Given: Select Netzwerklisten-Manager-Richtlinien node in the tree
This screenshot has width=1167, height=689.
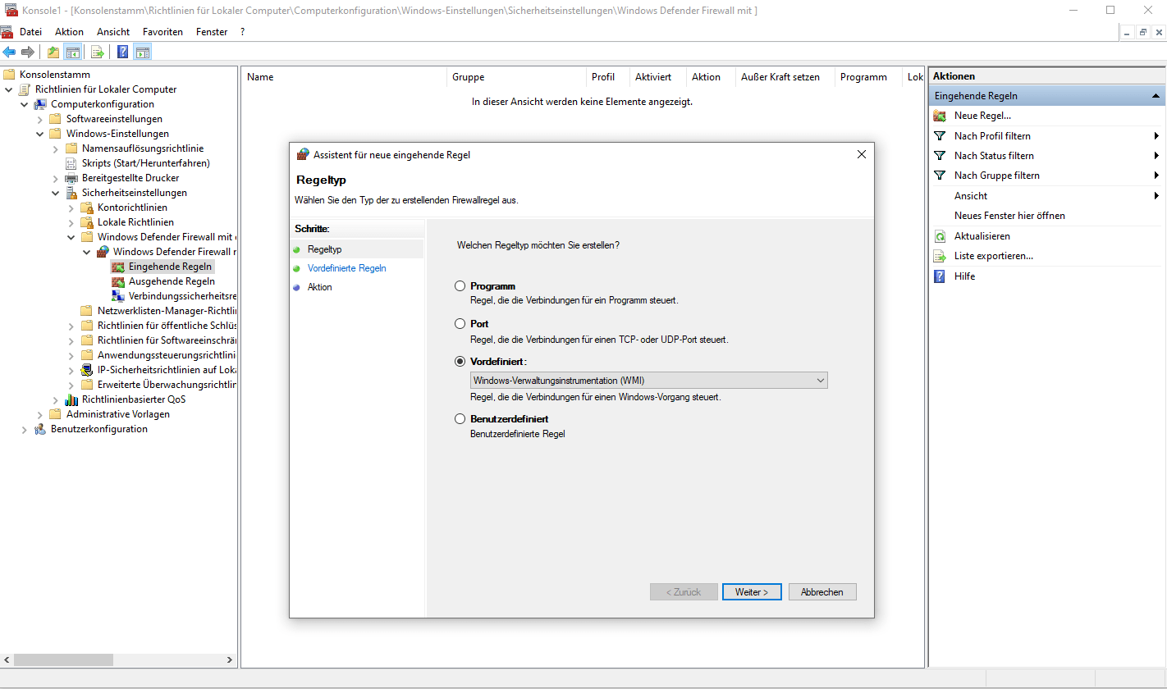Looking at the screenshot, I should (167, 311).
